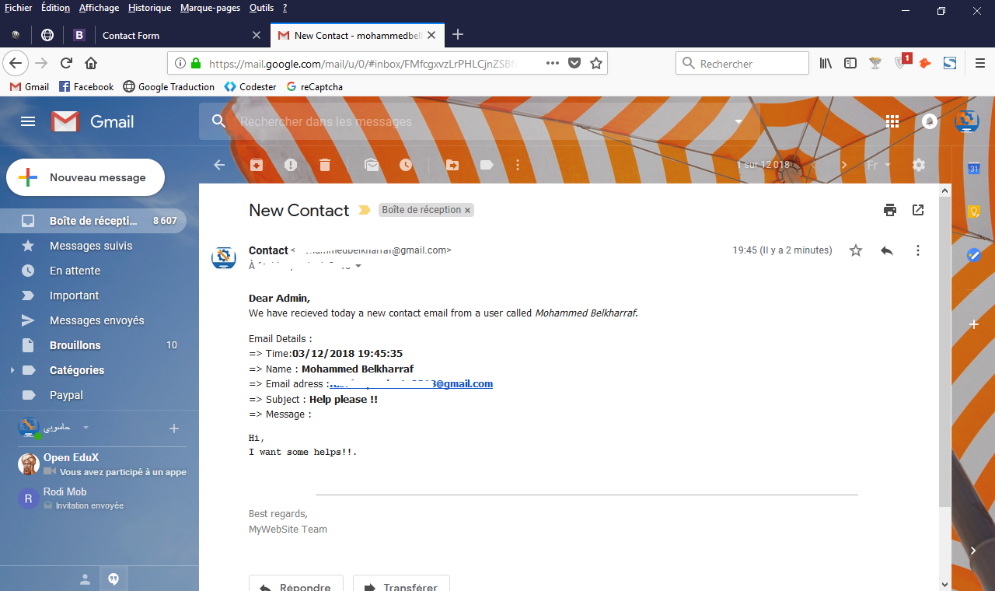
Task: Open Hangouts contacts icon at the bottom
Action: [x=86, y=579]
